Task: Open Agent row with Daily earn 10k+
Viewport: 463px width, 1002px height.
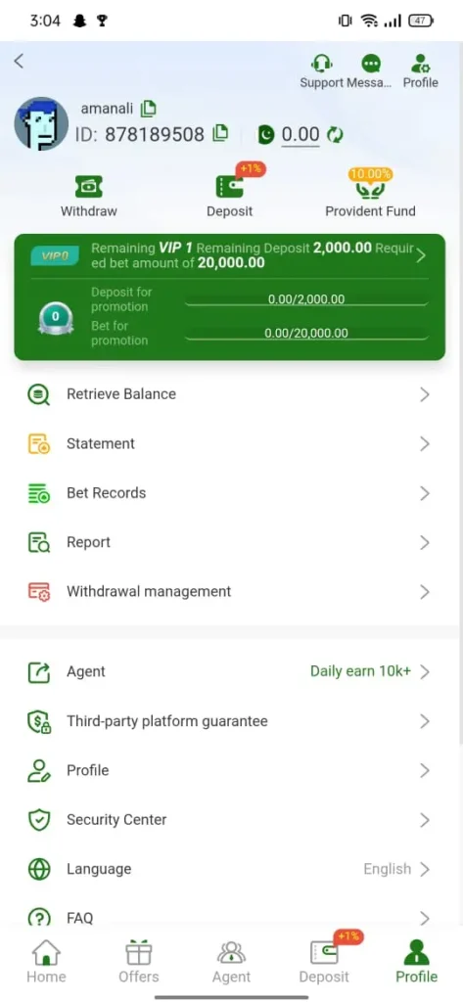Action: [231, 671]
